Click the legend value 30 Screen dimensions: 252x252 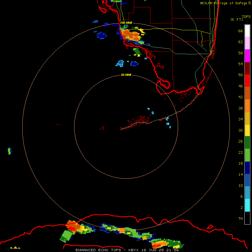click(241, 130)
